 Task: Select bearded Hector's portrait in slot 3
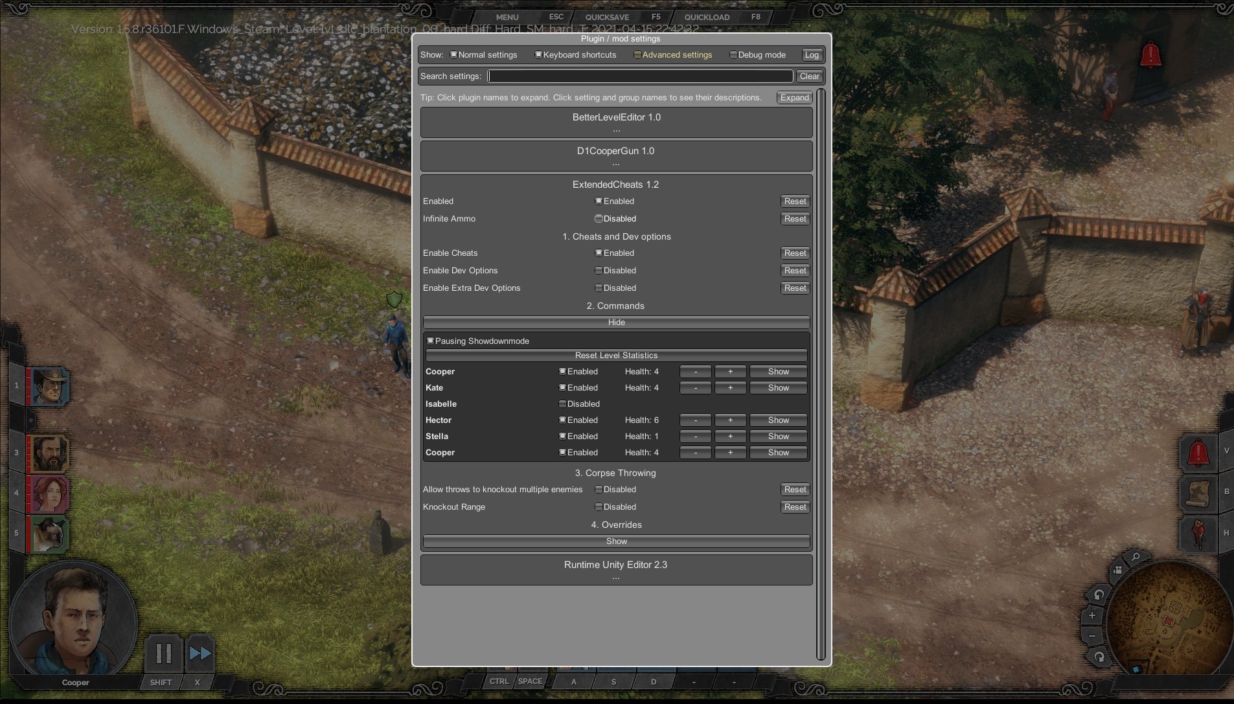tap(49, 454)
